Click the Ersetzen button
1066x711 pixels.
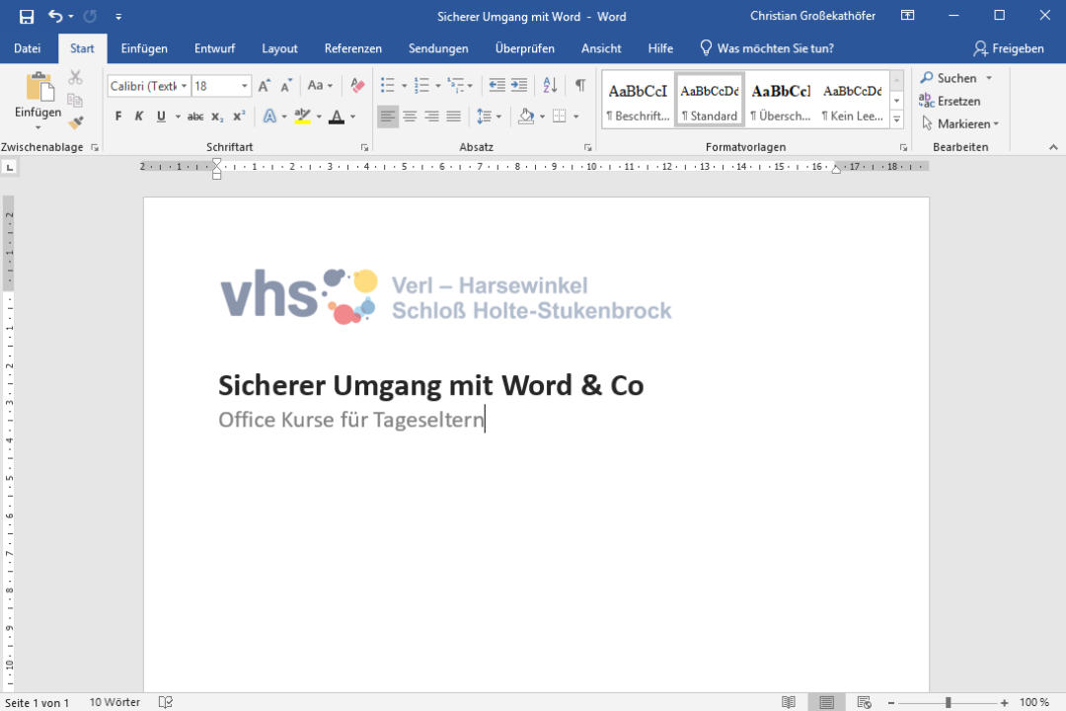pyautogui.click(x=950, y=101)
